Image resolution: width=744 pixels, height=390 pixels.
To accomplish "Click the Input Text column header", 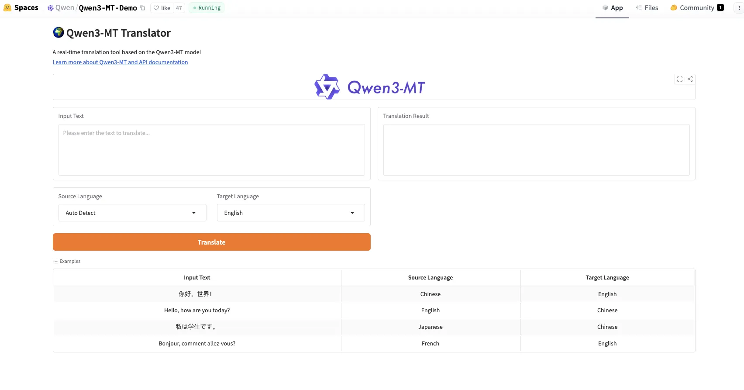I will [197, 278].
